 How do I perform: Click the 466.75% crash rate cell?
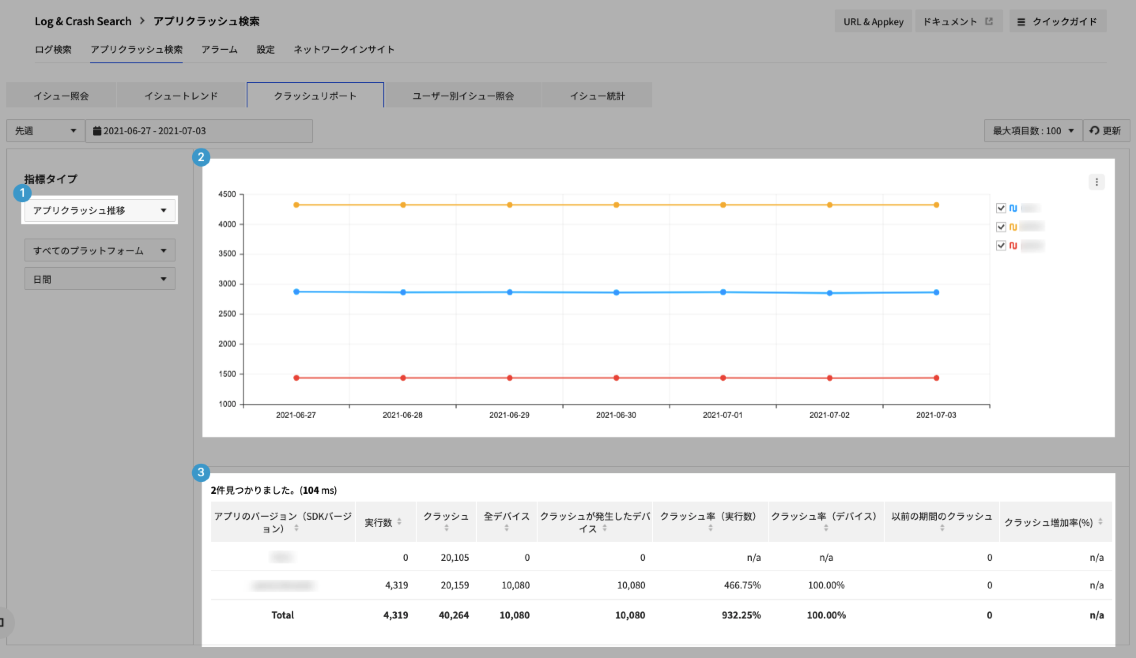tap(742, 585)
